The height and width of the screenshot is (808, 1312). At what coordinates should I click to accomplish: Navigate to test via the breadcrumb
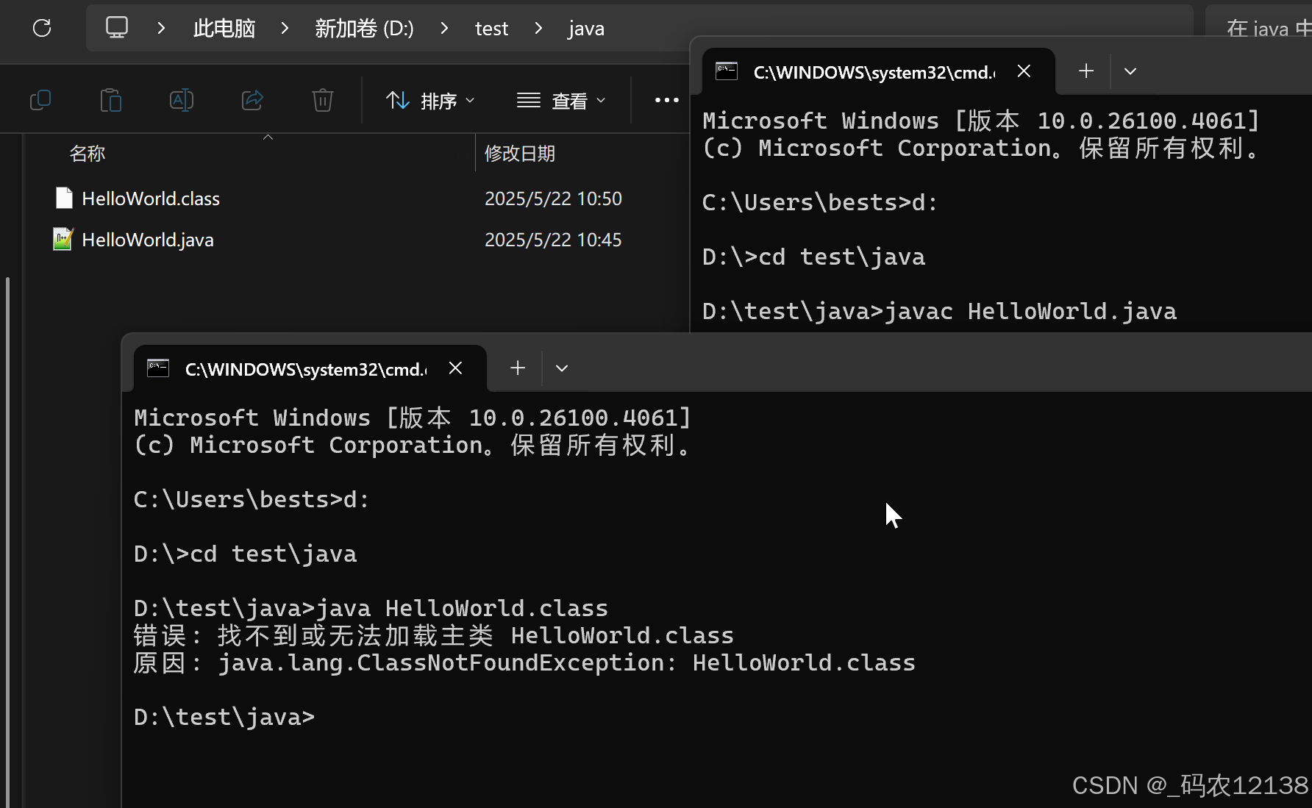(x=491, y=28)
